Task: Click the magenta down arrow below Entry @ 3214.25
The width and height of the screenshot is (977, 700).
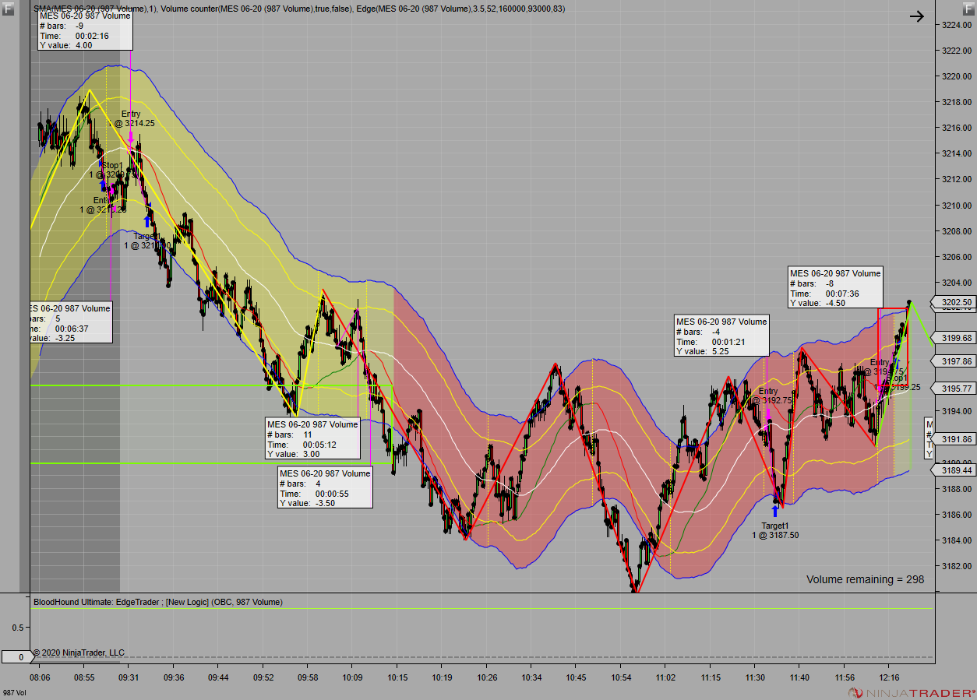Action: click(131, 137)
